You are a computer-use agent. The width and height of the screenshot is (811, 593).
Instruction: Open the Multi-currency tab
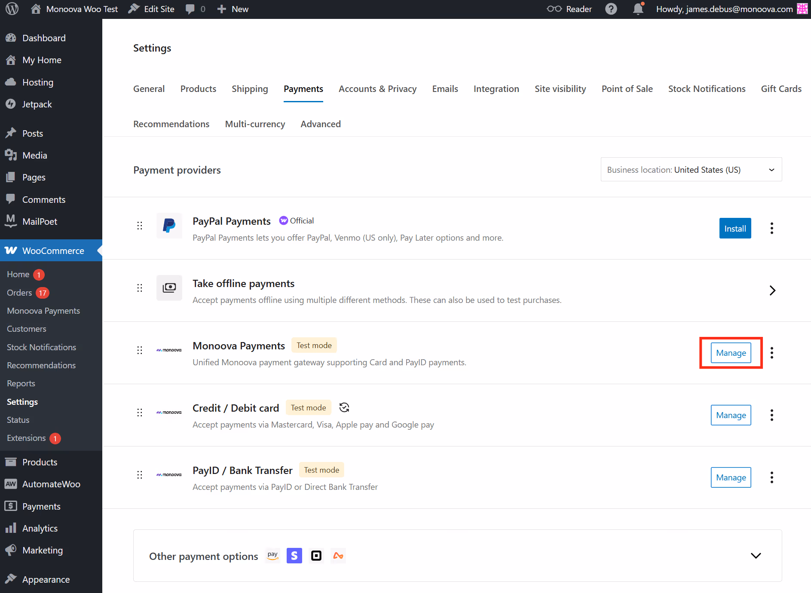coord(255,124)
